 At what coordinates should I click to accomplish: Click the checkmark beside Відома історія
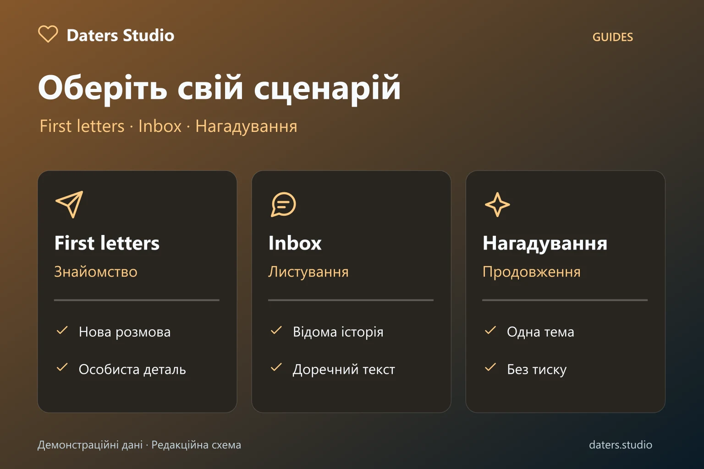276,330
